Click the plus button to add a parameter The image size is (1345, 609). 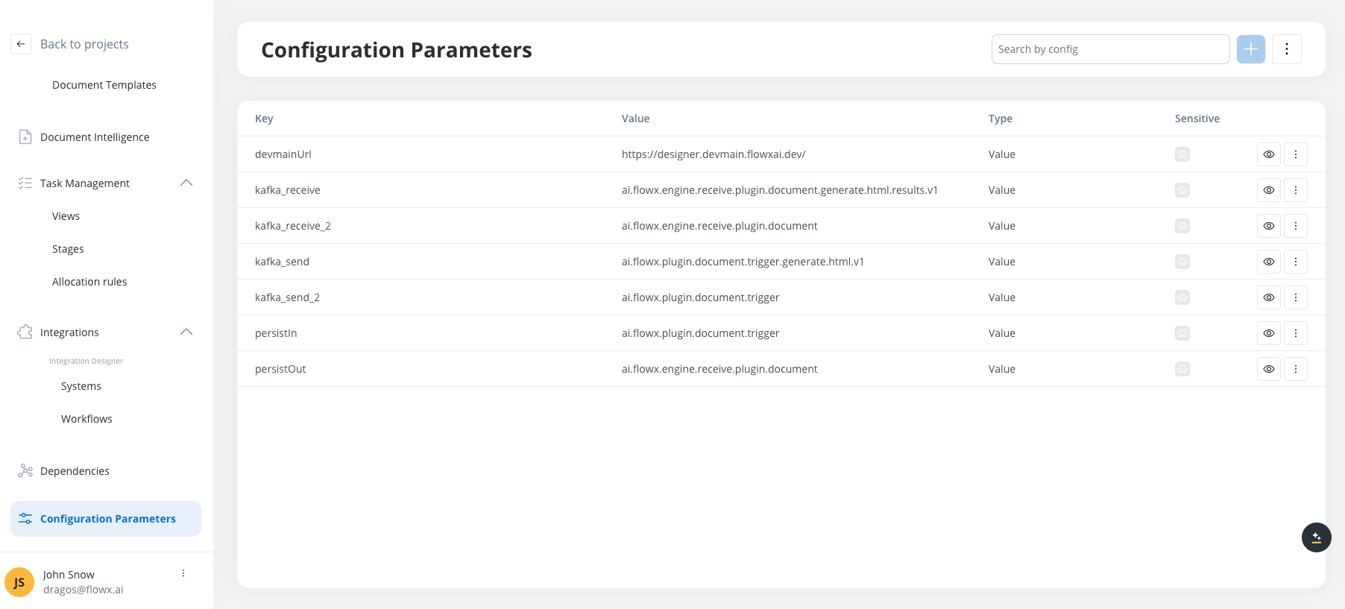(1251, 49)
